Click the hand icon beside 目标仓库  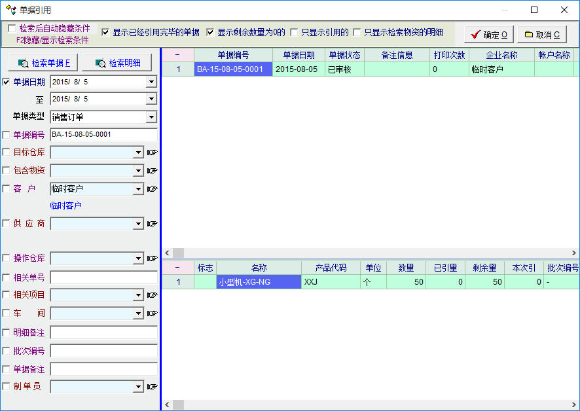click(152, 152)
